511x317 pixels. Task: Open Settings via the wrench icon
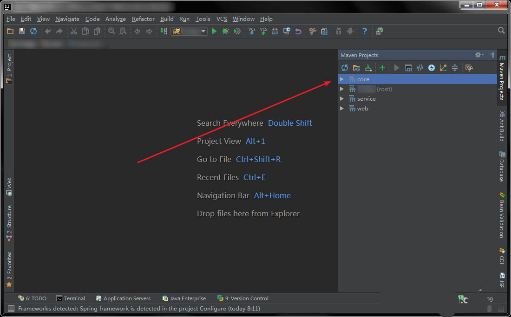click(313, 31)
